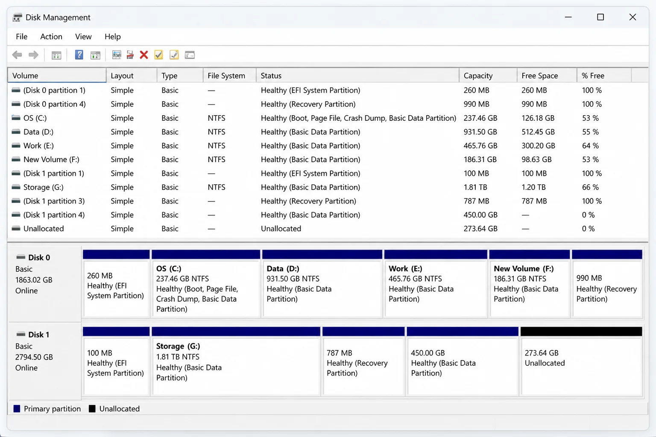The width and height of the screenshot is (656, 437).
Task: Click the '1.81 TB' capacity cell
Action: point(475,187)
